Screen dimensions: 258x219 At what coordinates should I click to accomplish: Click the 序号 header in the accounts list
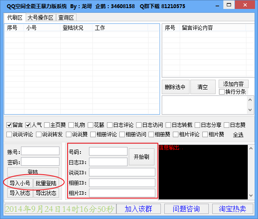[x=14, y=28]
